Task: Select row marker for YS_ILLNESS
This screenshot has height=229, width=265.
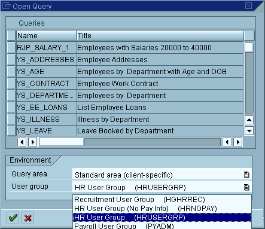Action: 11,120
